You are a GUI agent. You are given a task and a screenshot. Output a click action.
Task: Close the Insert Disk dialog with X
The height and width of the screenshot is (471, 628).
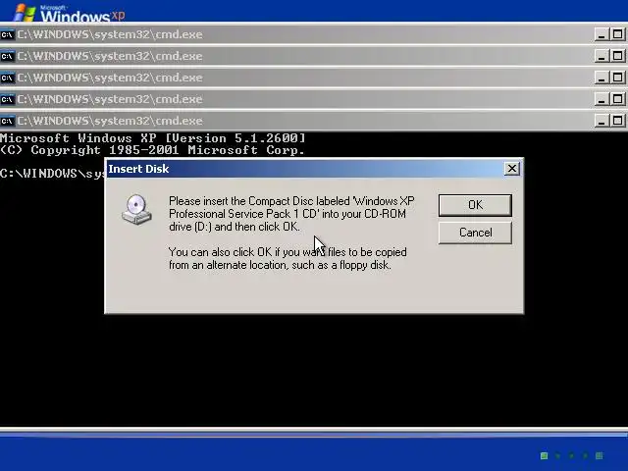tap(512, 169)
